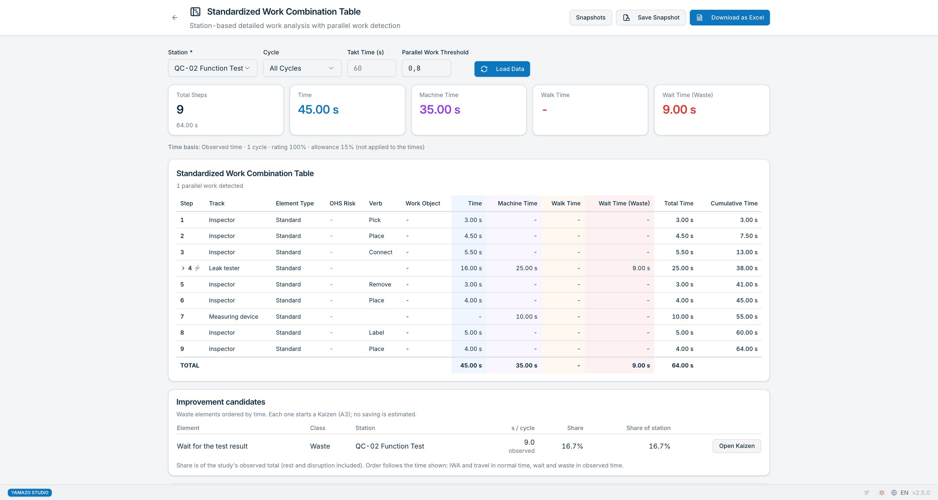
Task: Click the Machine Time column header
Action: coord(517,203)
